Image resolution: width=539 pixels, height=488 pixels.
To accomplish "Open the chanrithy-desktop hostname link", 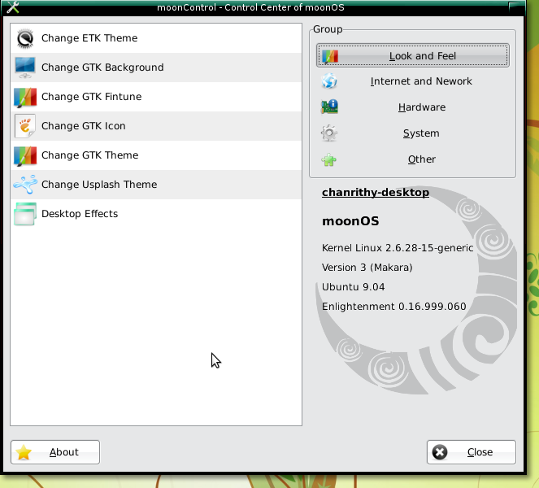I will 376,192.
